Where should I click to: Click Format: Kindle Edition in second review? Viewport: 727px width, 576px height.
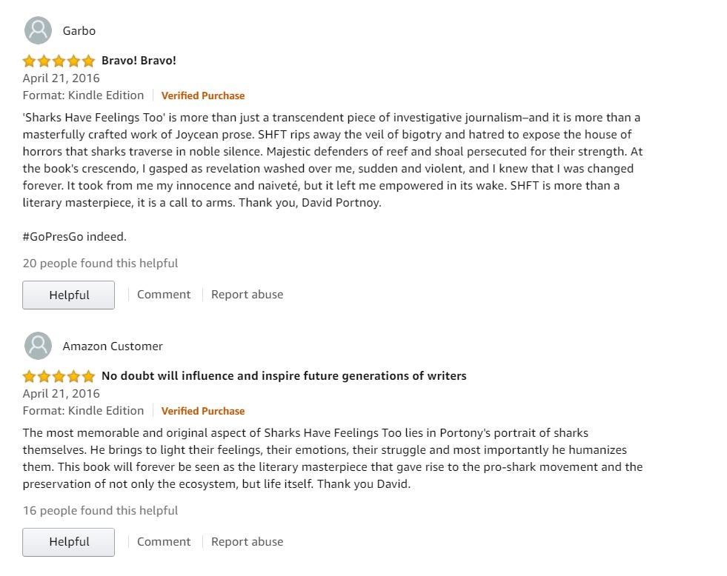point(84,411)
